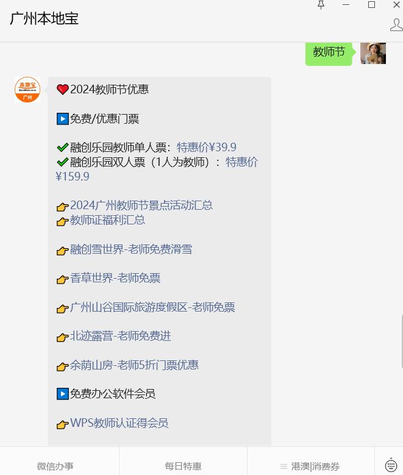Open the 微信办事 menu
403x475 pixels.
pos(55,466)
